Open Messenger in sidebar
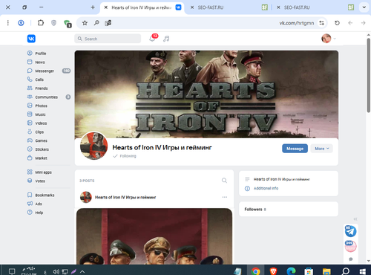Screen dimensions: 371x275 (45, 71)
